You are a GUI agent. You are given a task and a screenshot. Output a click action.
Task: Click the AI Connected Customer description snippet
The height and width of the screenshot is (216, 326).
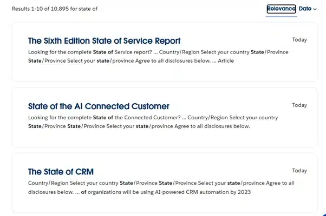(153, 122)
